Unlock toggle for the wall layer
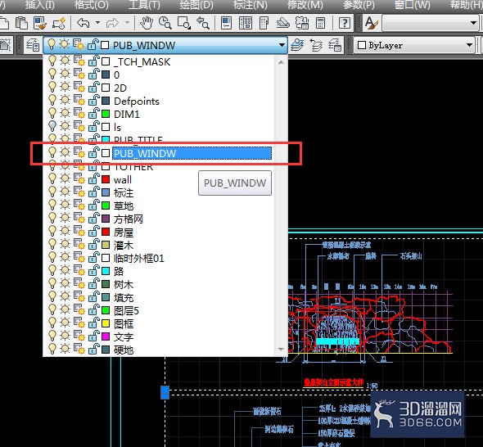Screen dimensions: 483x447 click(94, 179)
